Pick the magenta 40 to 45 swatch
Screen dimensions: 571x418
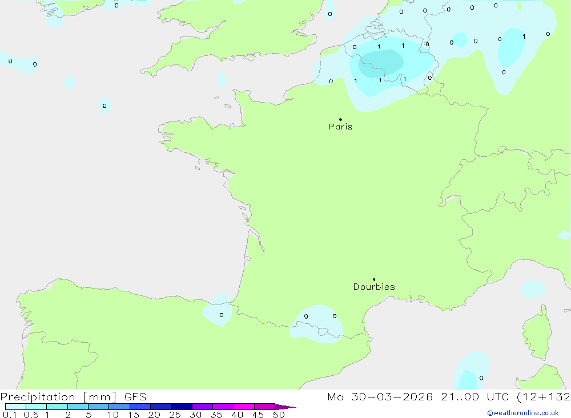pyautogui.click(x=244, y=407)
